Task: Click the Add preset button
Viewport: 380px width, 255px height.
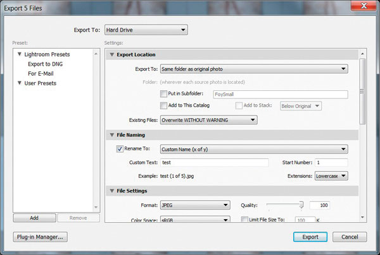Action: tap(34, 218)
